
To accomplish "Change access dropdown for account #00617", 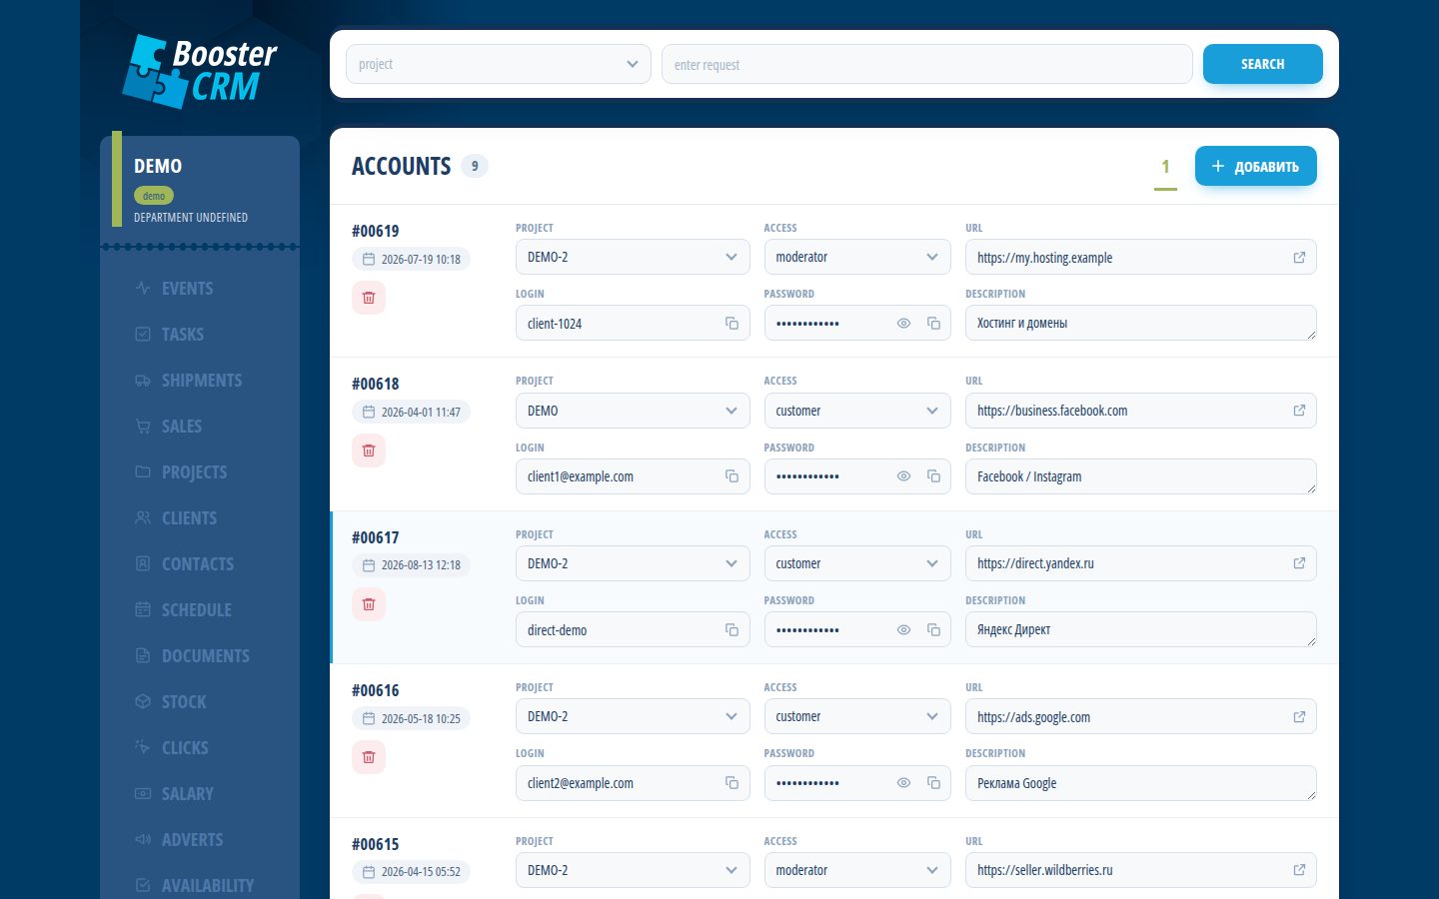I will click(x=857, y=563).
